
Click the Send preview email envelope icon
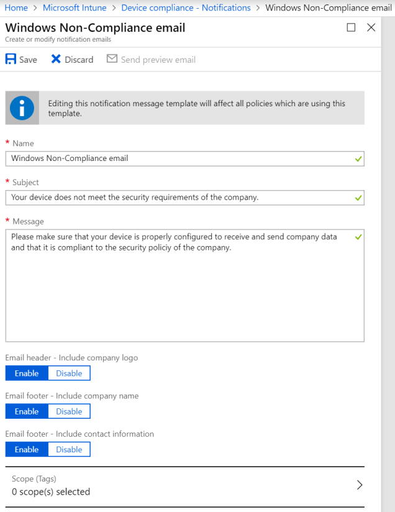click(x=112, y=59)
